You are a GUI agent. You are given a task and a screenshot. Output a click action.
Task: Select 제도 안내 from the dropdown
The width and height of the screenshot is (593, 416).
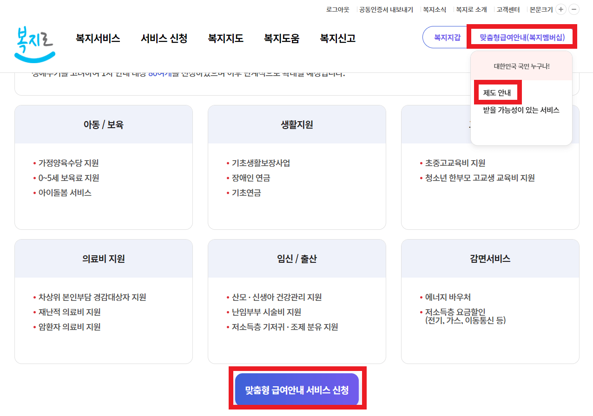pyautogui.click(x=497, y=92)
